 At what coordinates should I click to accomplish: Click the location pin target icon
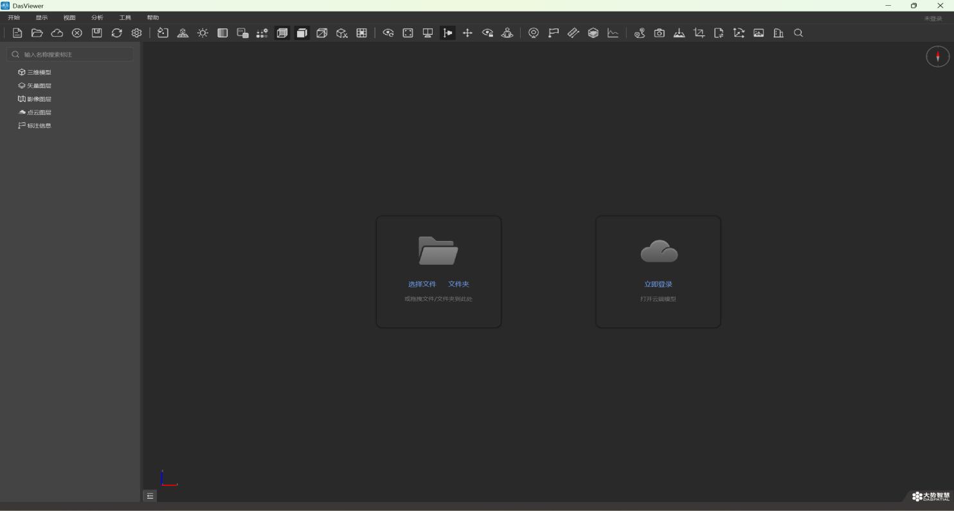coord(534,33)
